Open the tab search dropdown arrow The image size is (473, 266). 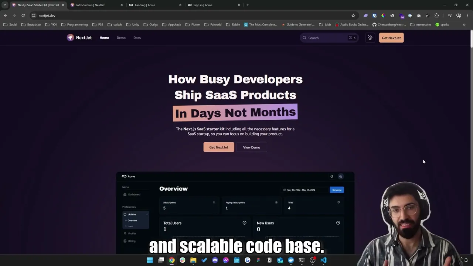pyautogui.click(x=5, y=5)
